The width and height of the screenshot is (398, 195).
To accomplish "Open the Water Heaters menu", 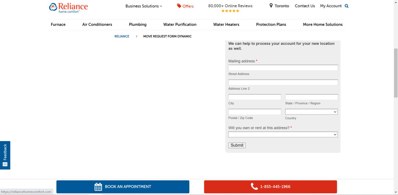I will [x=226, y=25].
